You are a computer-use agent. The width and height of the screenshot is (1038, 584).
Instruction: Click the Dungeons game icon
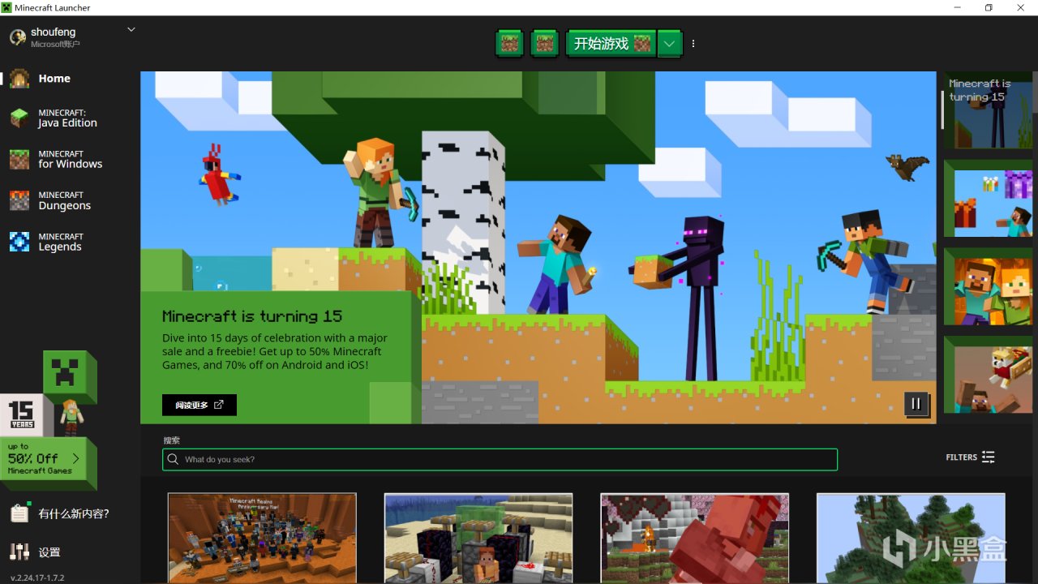point(19,200)
